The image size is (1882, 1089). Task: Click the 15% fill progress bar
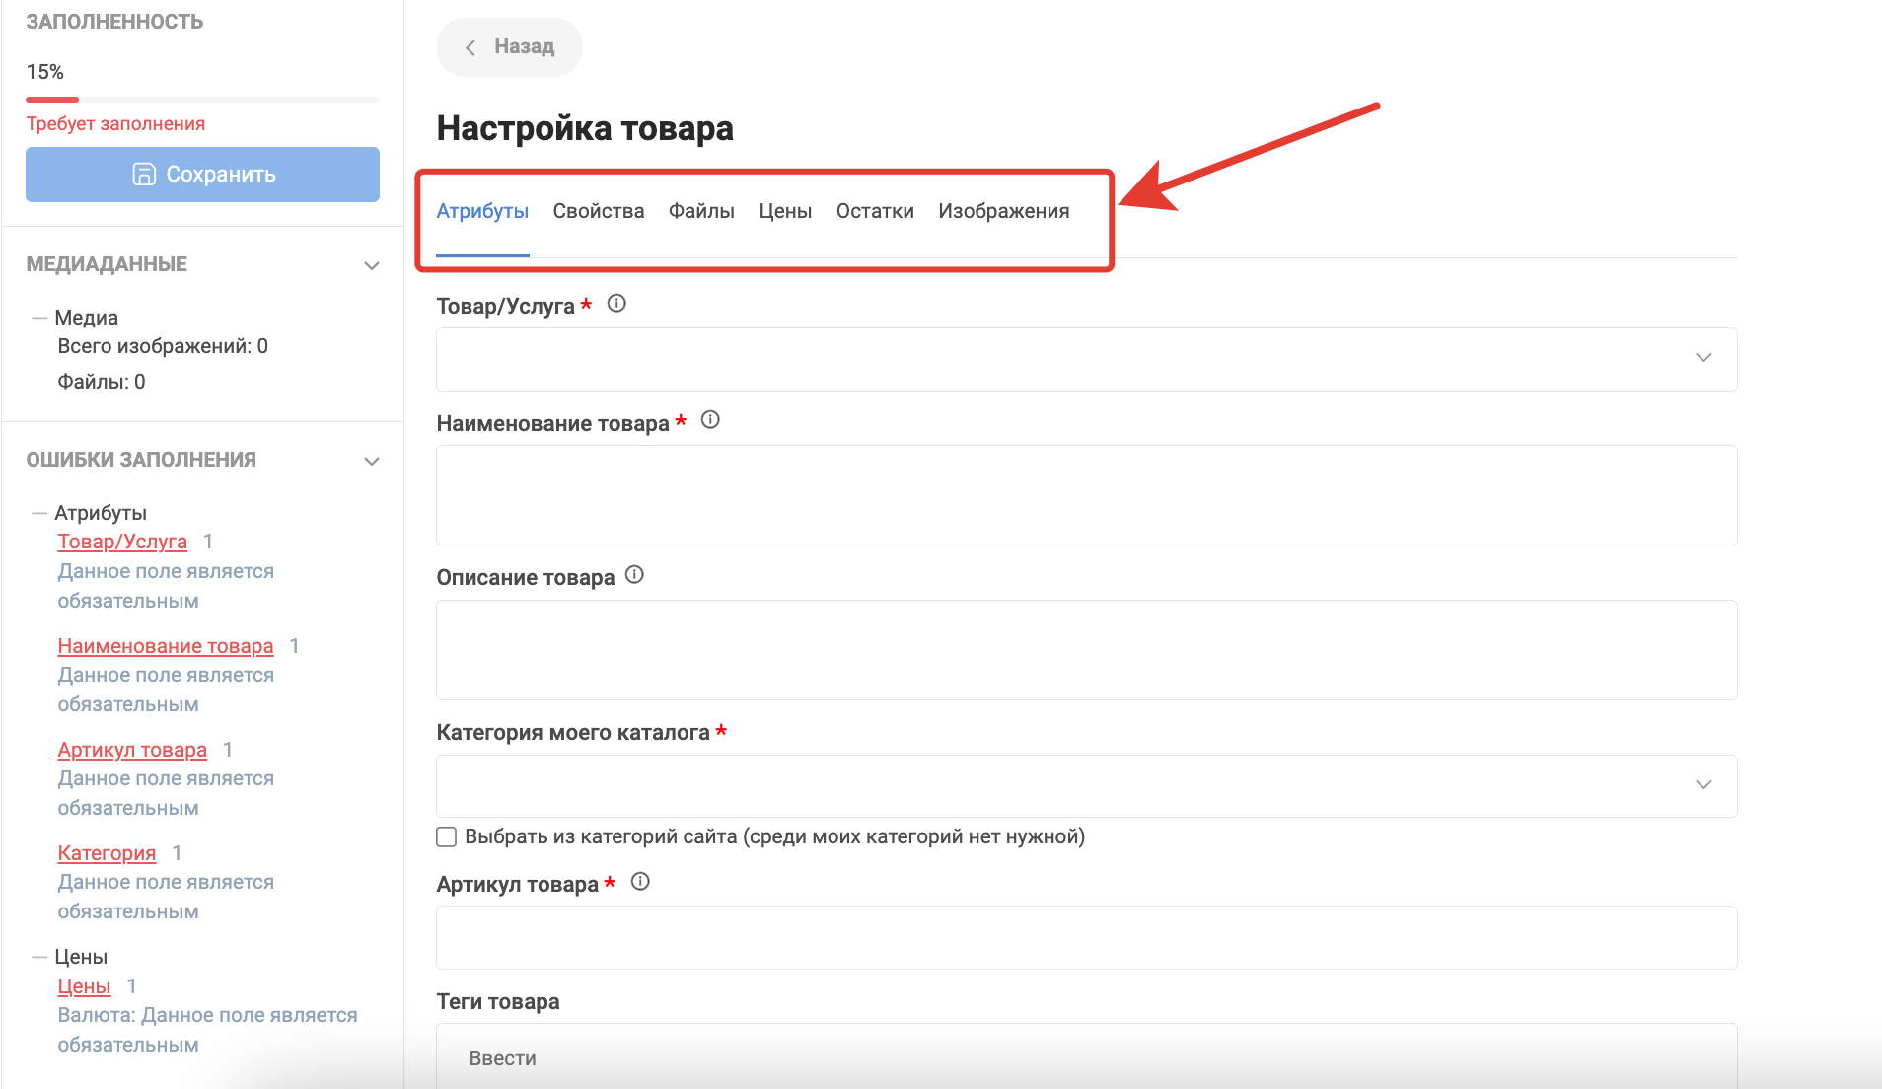[x=202, y=100]
